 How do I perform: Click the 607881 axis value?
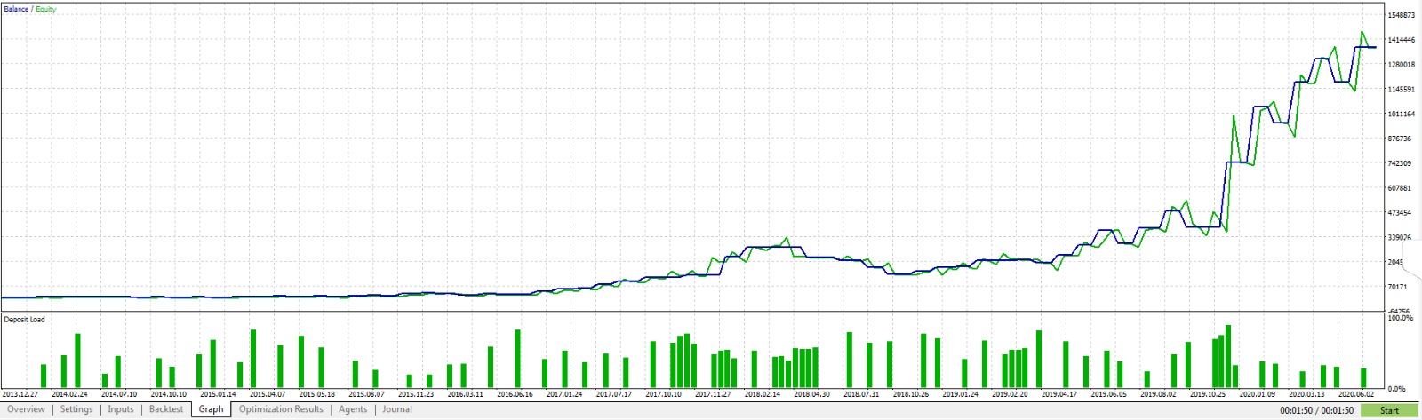coord(1400,188)
